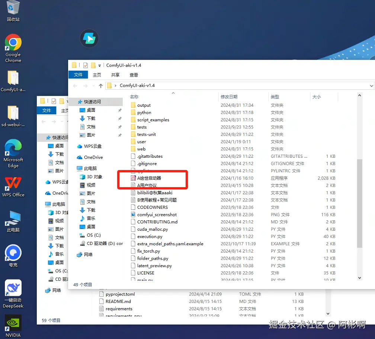Viewport: 375px width, 339px height.
Task: Launch Google Chrome from the desktop
Action: pyautogui.click(x=13, y=48)
